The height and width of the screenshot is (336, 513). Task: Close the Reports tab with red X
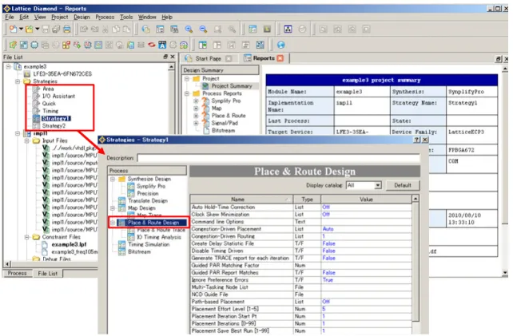coord(280,58)
